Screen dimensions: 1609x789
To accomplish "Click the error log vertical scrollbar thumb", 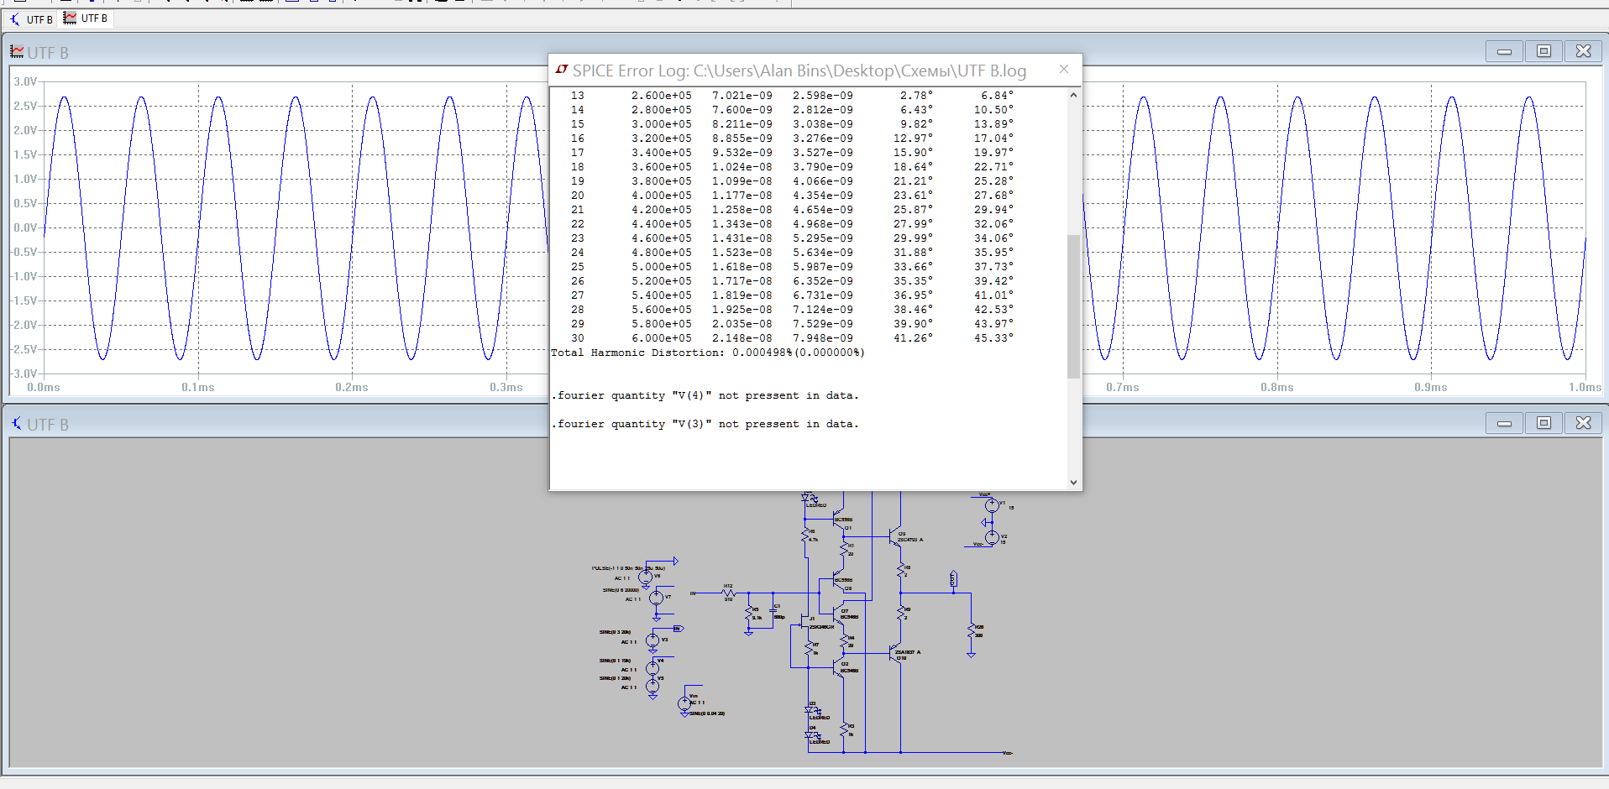I will tap(1073, 306).
